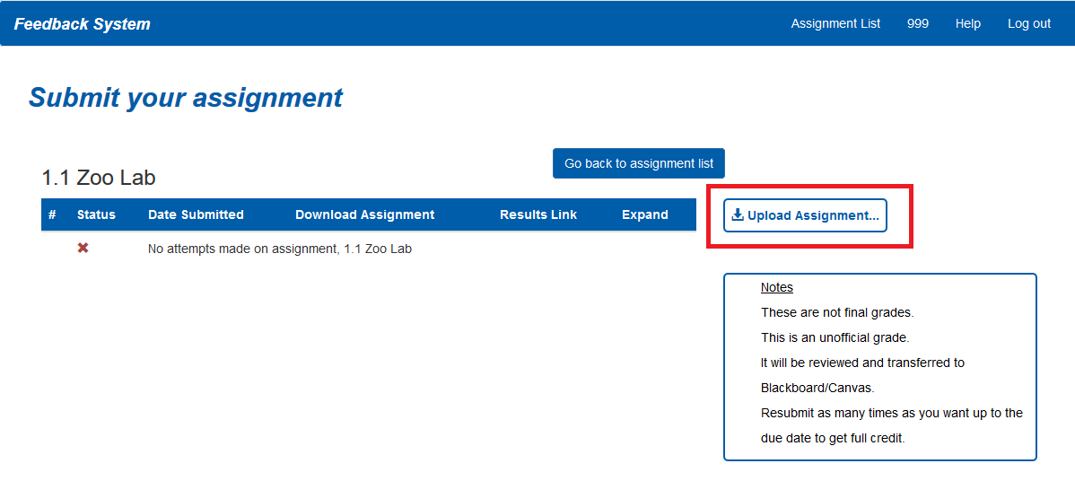This screenshot has height=481, width=1075.
Task: Click the # column header
Action: [x=52, y=214]
